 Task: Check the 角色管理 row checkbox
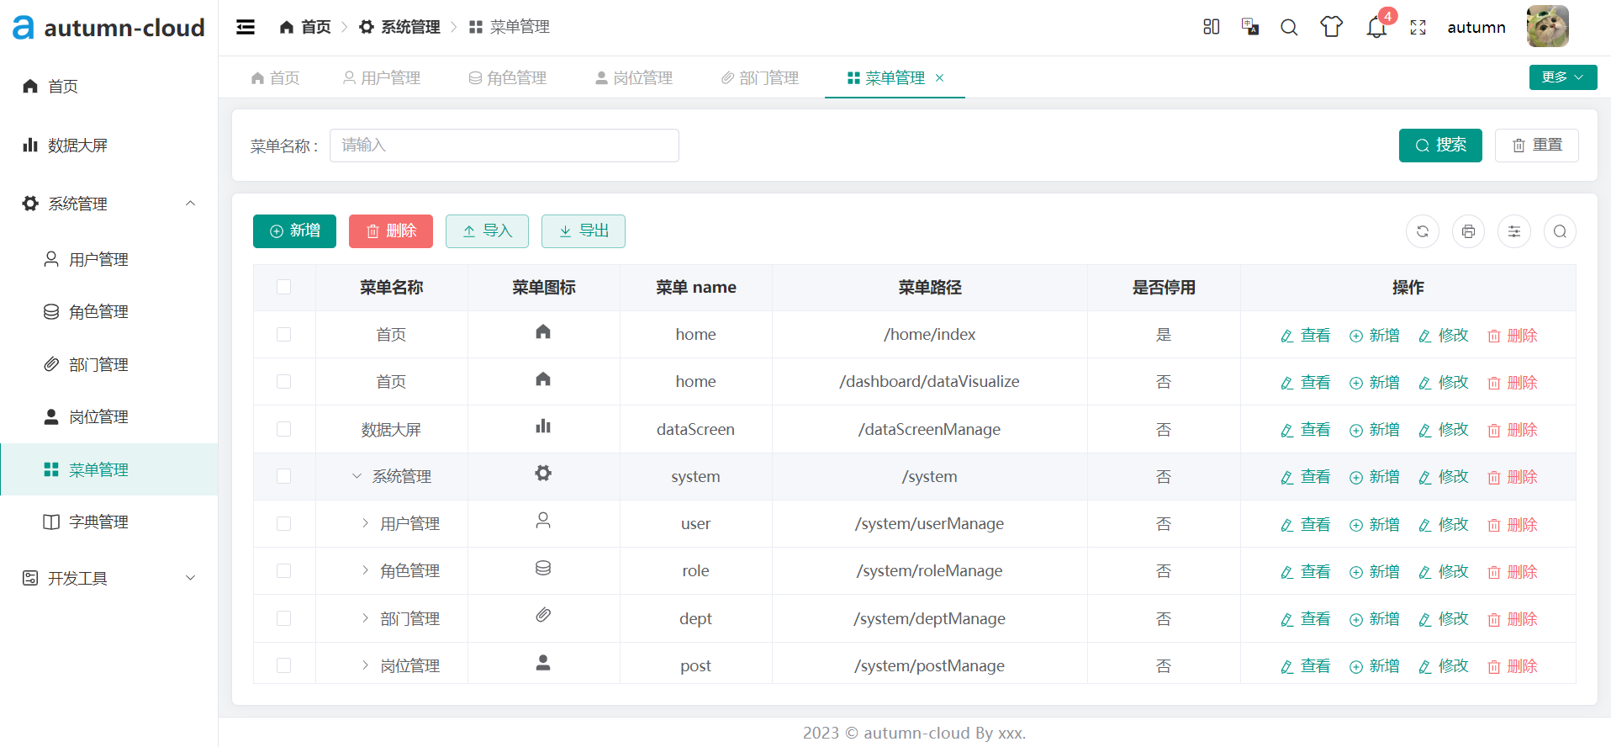point(284,570)
